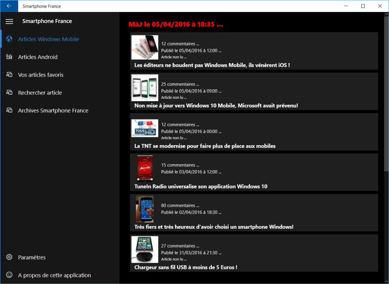Open Archives Smartphone France
Screen dimensions: 389x284
point(60,110)
